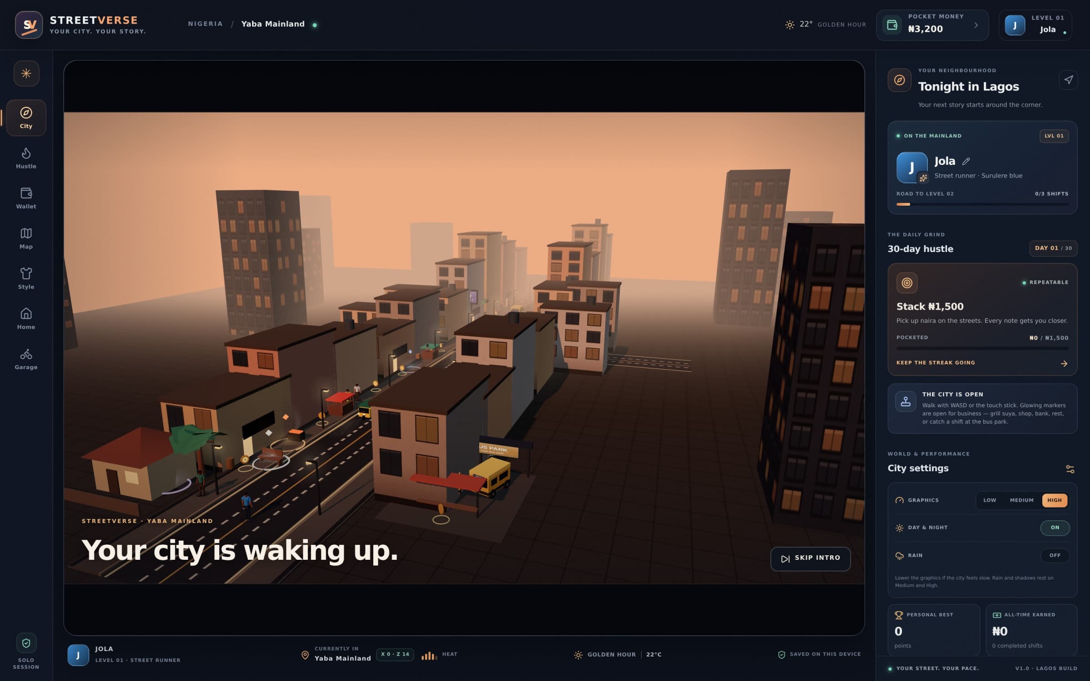1090x681 pixels.
Task: Open the Level 01 Jola profile chip
Action: [1035, 25]
